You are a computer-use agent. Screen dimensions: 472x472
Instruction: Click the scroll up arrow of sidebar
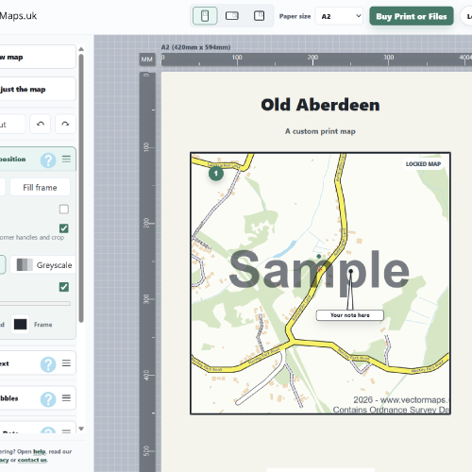[81, 49]
